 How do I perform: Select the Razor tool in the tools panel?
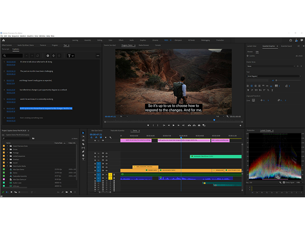83,144
